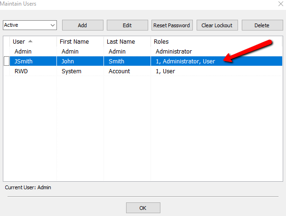286x216 pixels.
Task: Close the Maintain Users dialog
Action: pyautogui.click(x=281, y=4)
